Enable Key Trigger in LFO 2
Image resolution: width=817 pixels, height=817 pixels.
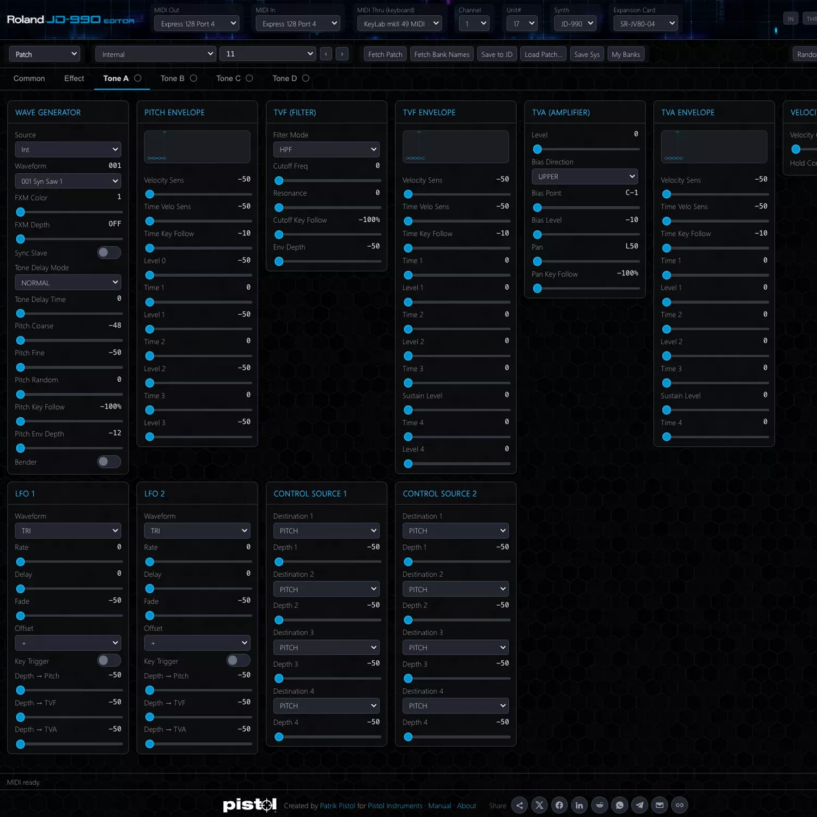click(x=238, y=660)
